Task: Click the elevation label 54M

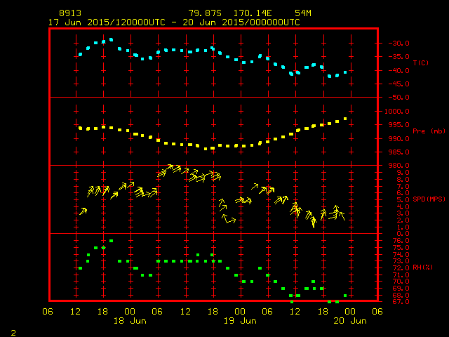Action: click(303, 13)
